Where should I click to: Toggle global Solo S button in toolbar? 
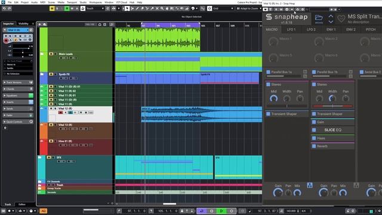[57, 8]
